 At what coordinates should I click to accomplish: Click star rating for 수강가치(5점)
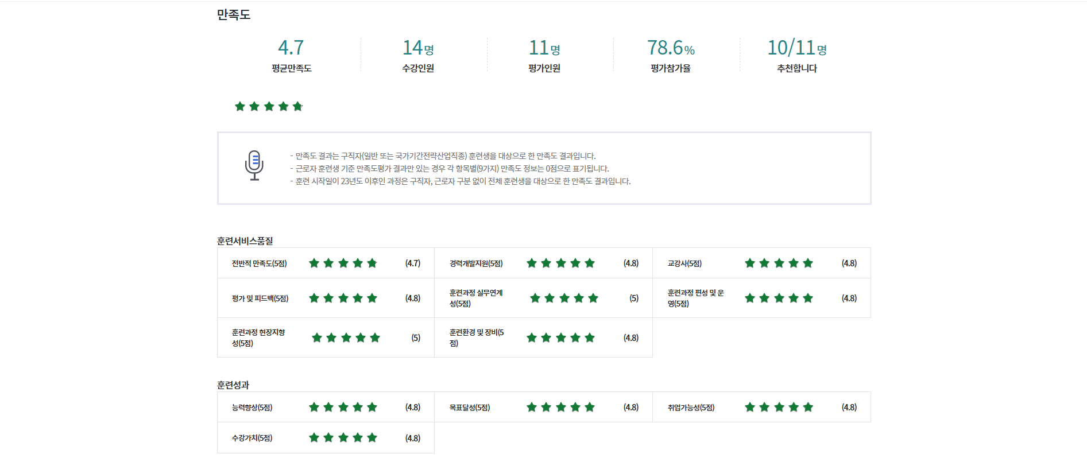[x=343, y=438]
